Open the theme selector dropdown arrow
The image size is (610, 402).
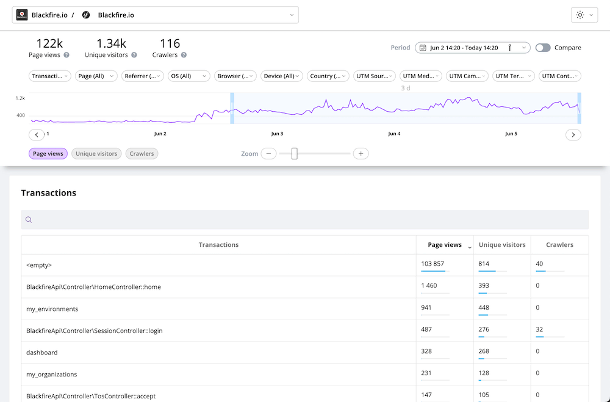click(x=591, y=15)
